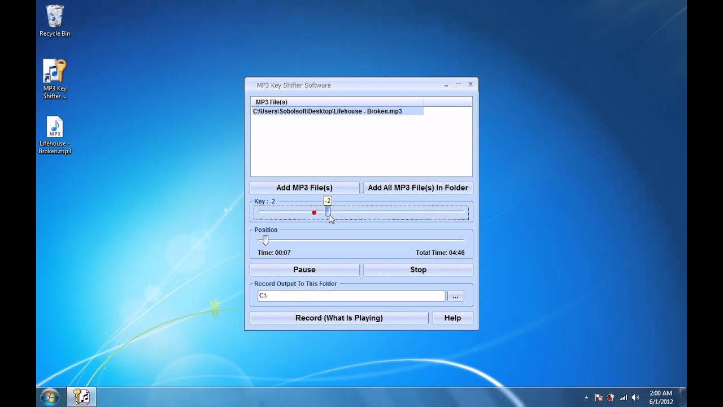Open the Windows Start menu orb
Screen dimensions: 723x407
tap(50, 397)
